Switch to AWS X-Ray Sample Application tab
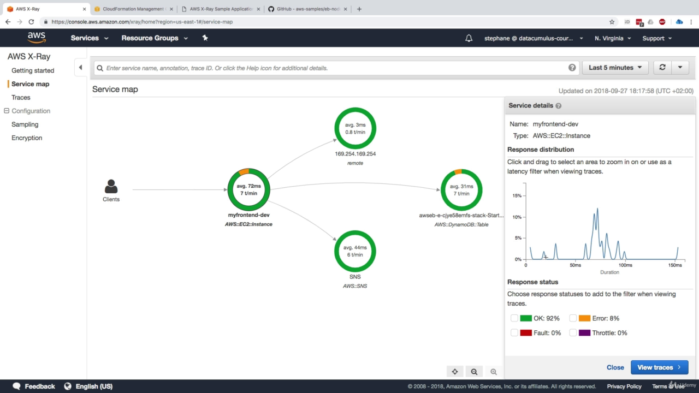699x393 pixels. coord(221,9)
